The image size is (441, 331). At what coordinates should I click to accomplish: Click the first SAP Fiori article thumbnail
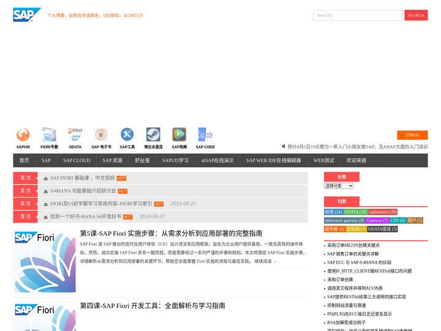pos(45,262)
